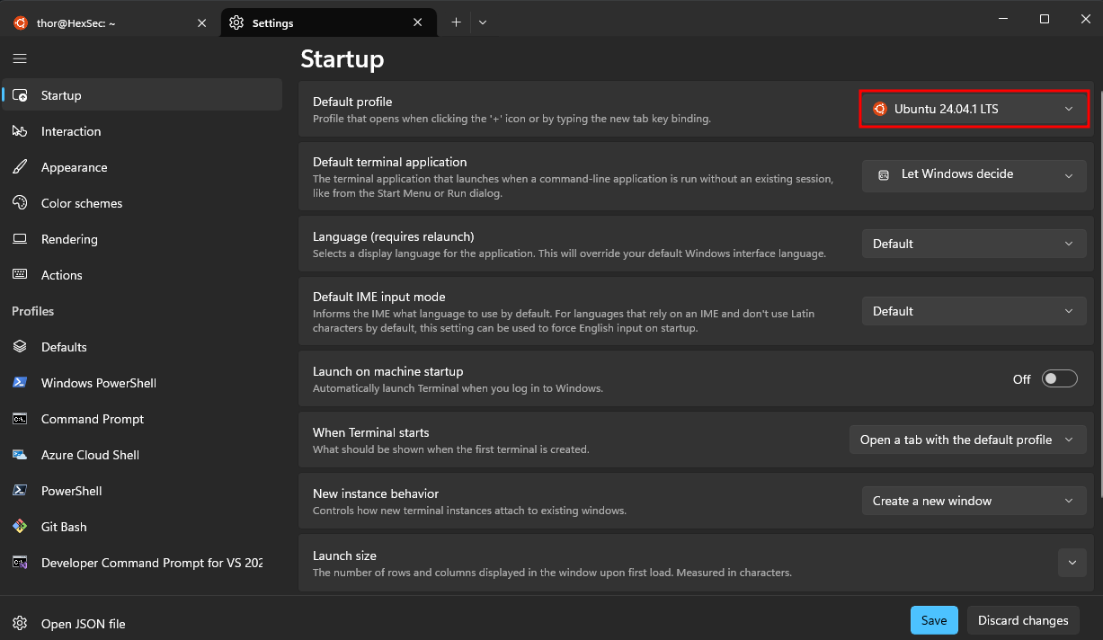
Task: Click the PowerShell profile icon
Action: (20, 491)
